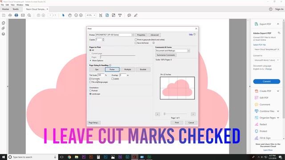The image size is (285, 160).
Task: Select the Hand pan tool
Action: (70, 16)
